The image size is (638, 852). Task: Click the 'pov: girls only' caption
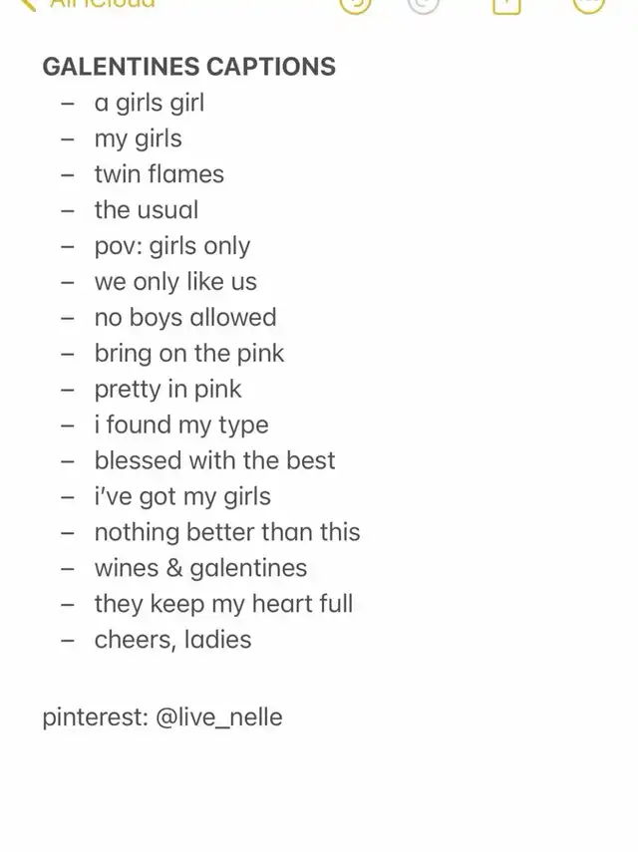pyautogui.click(x=172, y=246)
